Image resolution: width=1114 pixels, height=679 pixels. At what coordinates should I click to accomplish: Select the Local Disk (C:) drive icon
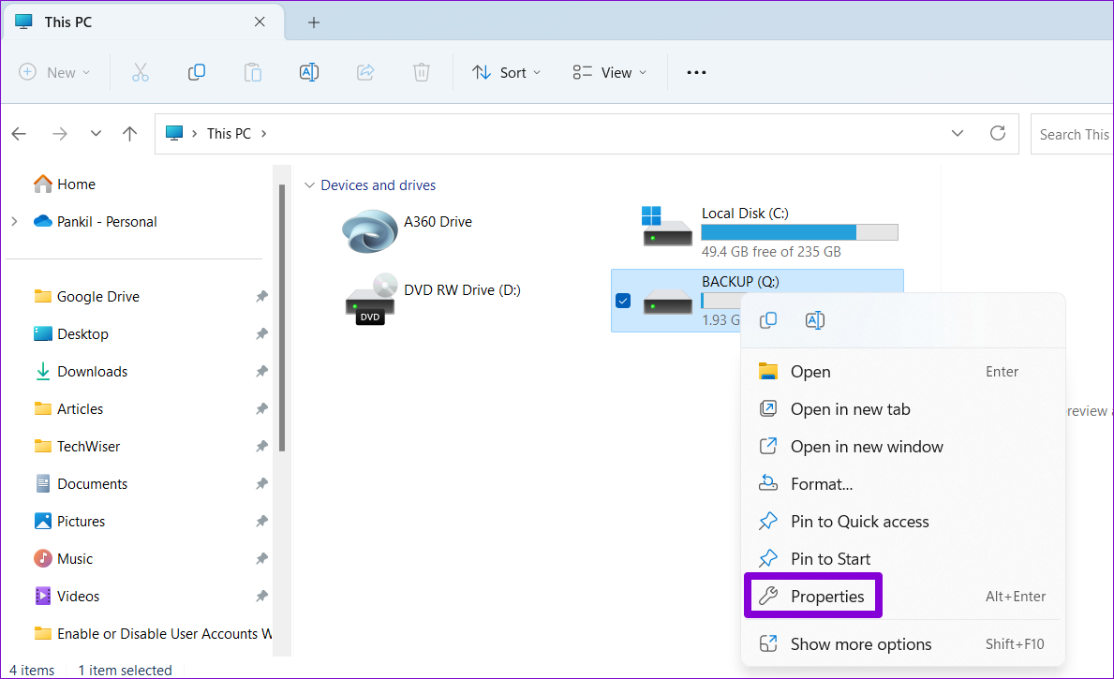pyautogui.click(x=666, y=226)
